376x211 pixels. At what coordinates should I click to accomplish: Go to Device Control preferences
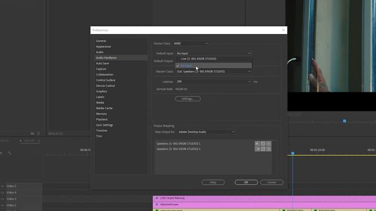click(x=105, y=86)
